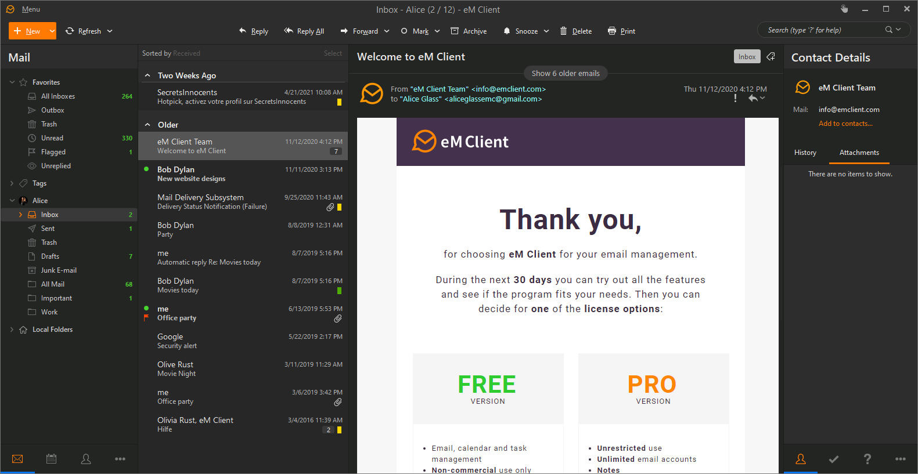Click the Received sort link

(186, 53)
